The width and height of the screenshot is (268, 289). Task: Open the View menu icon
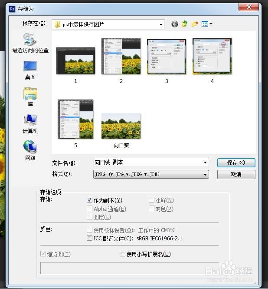coord(207,24)
